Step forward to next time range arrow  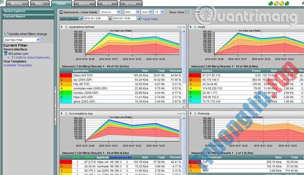(139, 19)
